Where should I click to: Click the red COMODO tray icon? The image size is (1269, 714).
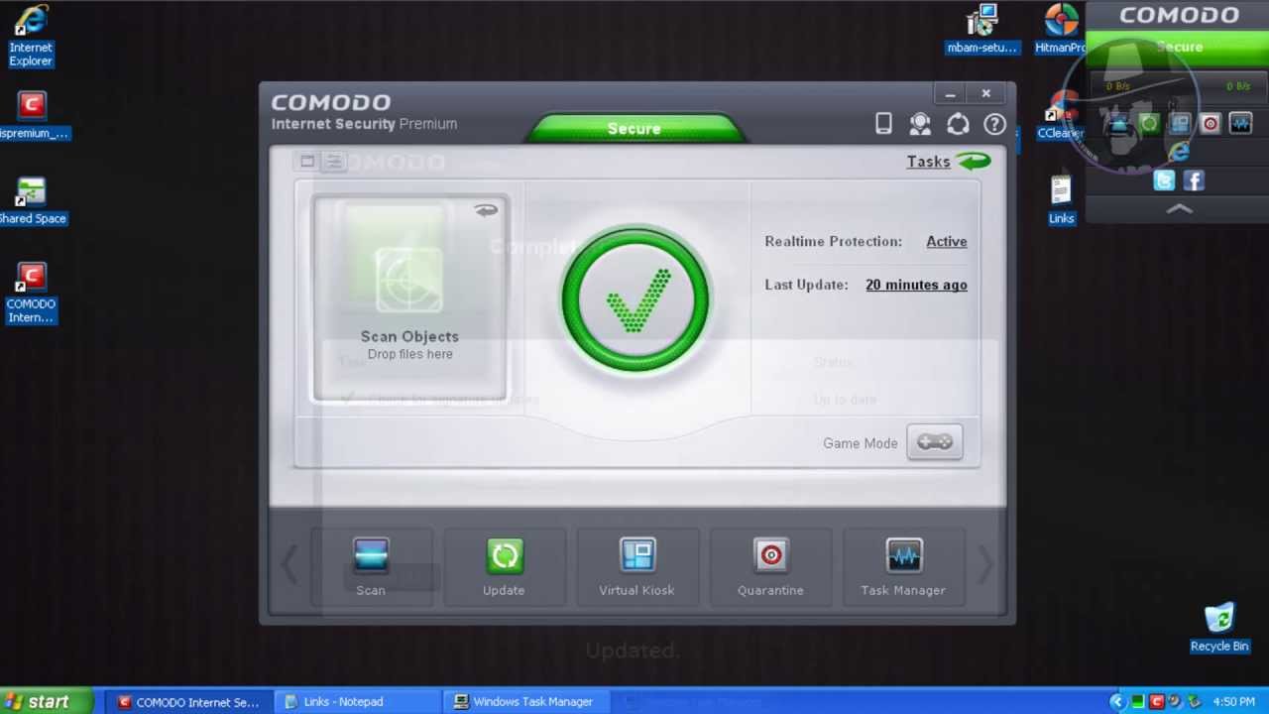1156,702
